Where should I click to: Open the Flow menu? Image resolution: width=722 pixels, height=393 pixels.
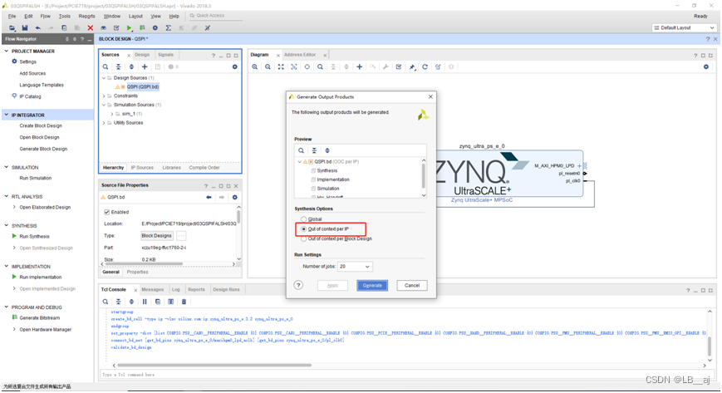(x=45, y=16)
